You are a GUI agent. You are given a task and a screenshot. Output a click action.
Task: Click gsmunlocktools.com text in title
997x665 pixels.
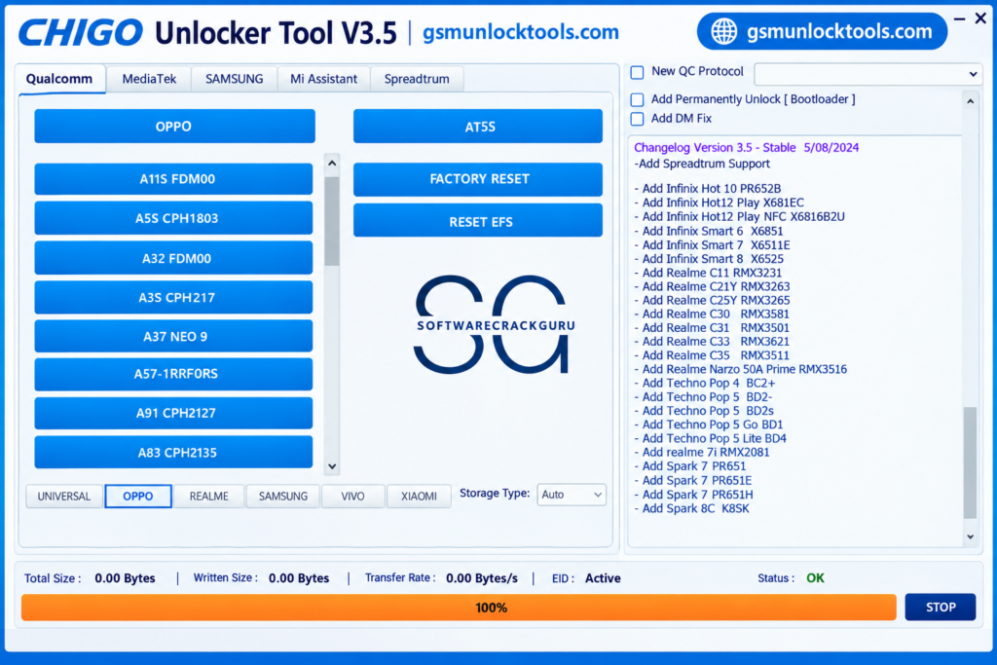pos(521,32)
